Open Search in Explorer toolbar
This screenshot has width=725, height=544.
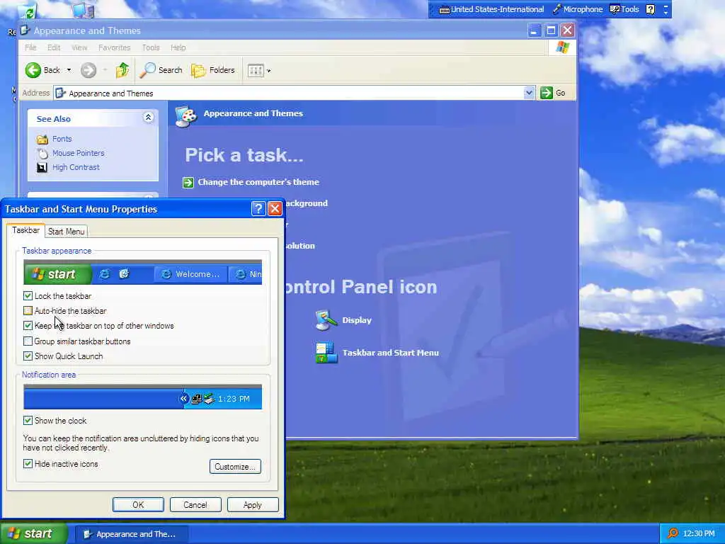pos(161,70)
